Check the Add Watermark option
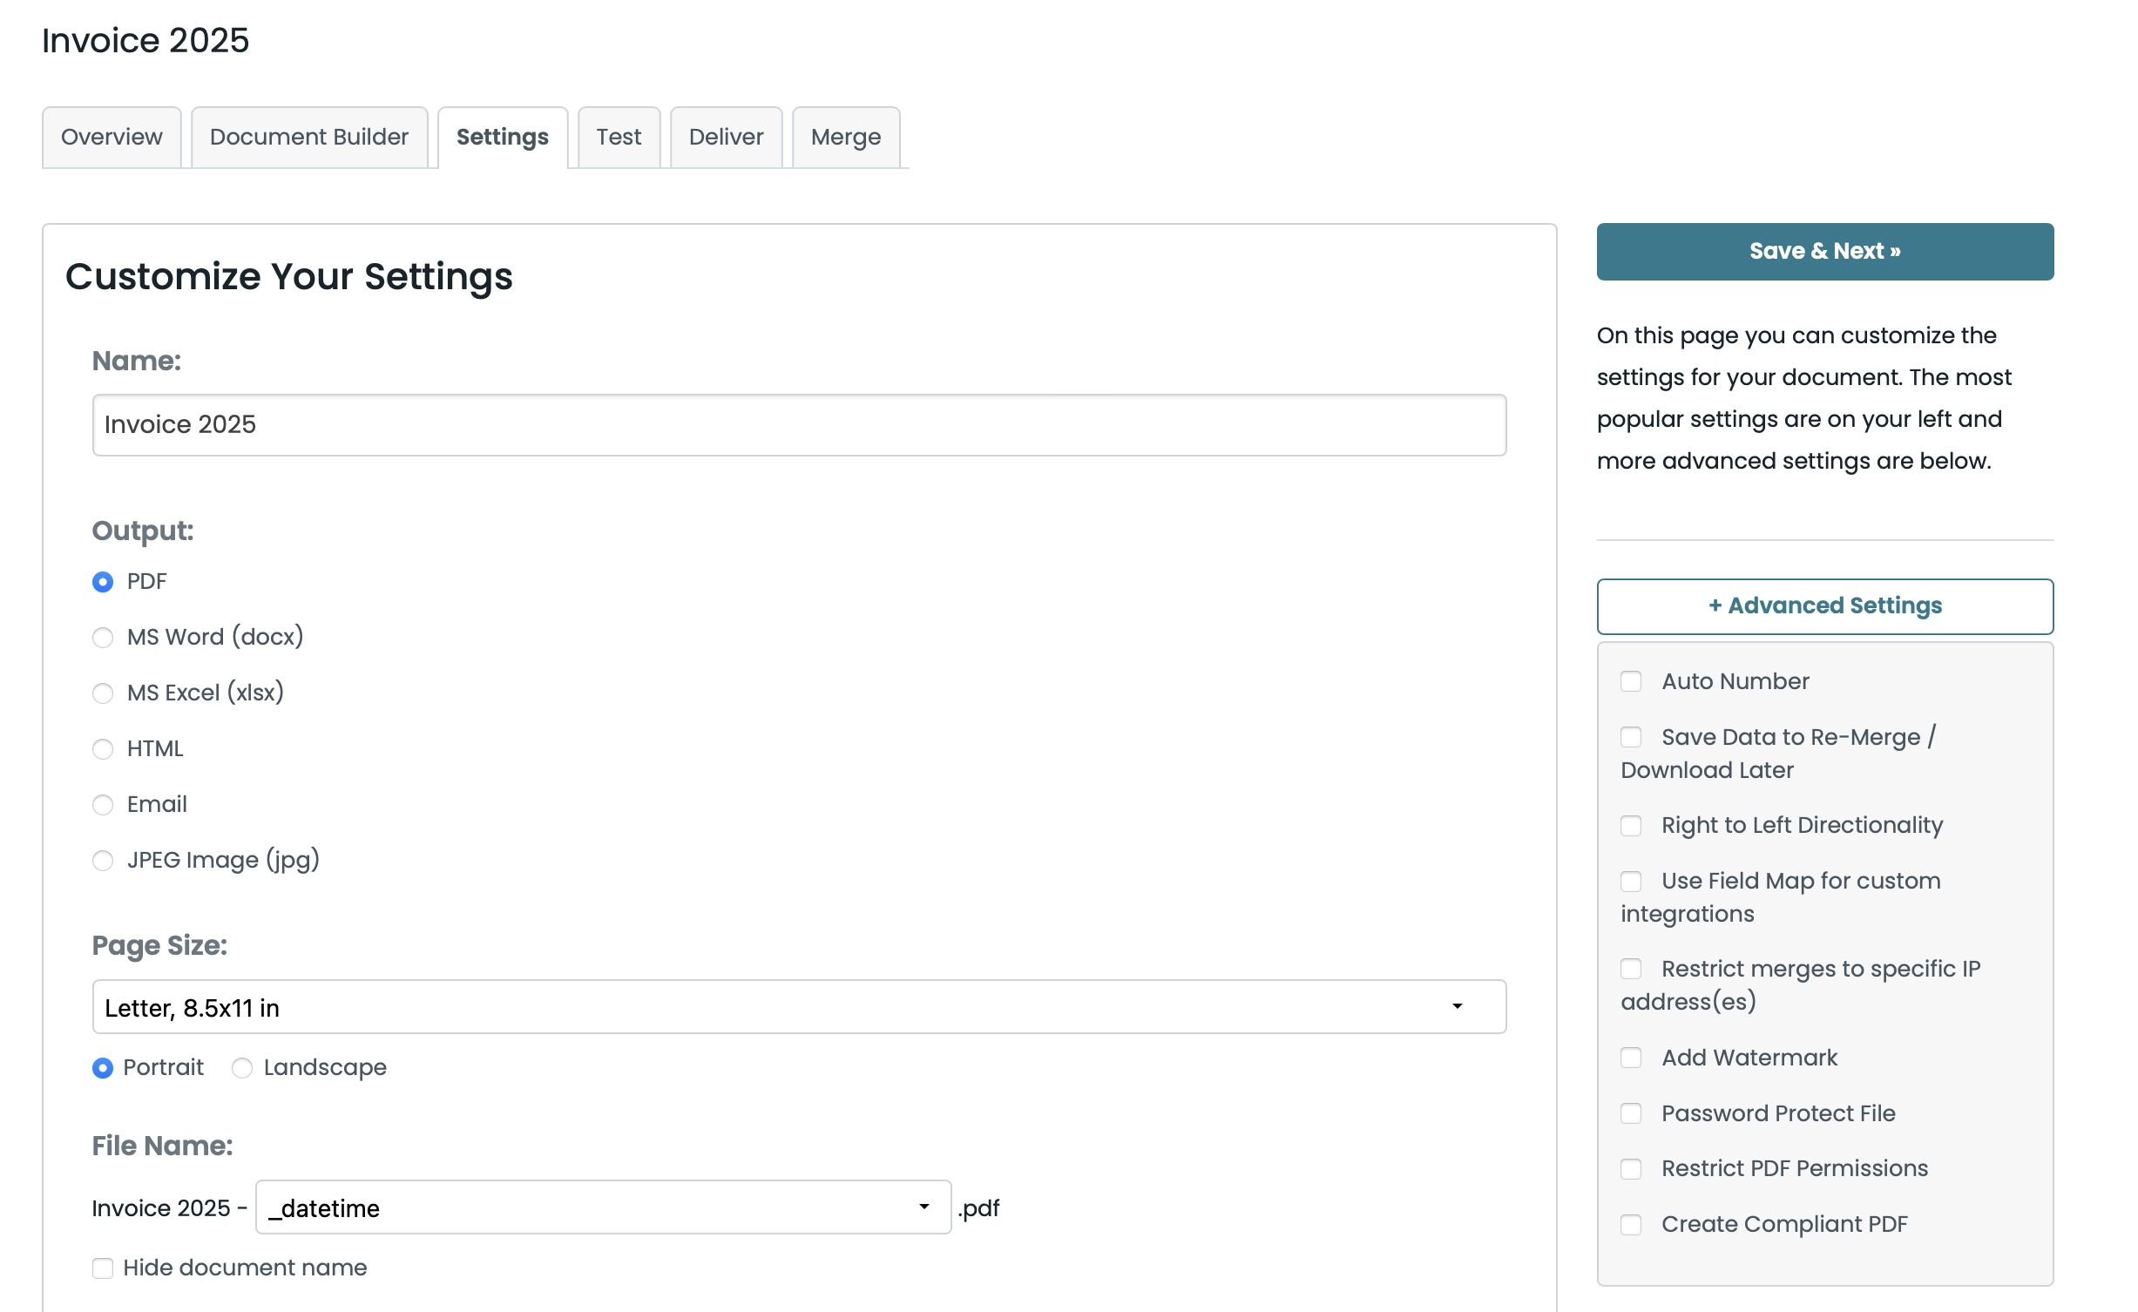The height and width of the screenshot is (1312, 2138). click(1631, 1058)
